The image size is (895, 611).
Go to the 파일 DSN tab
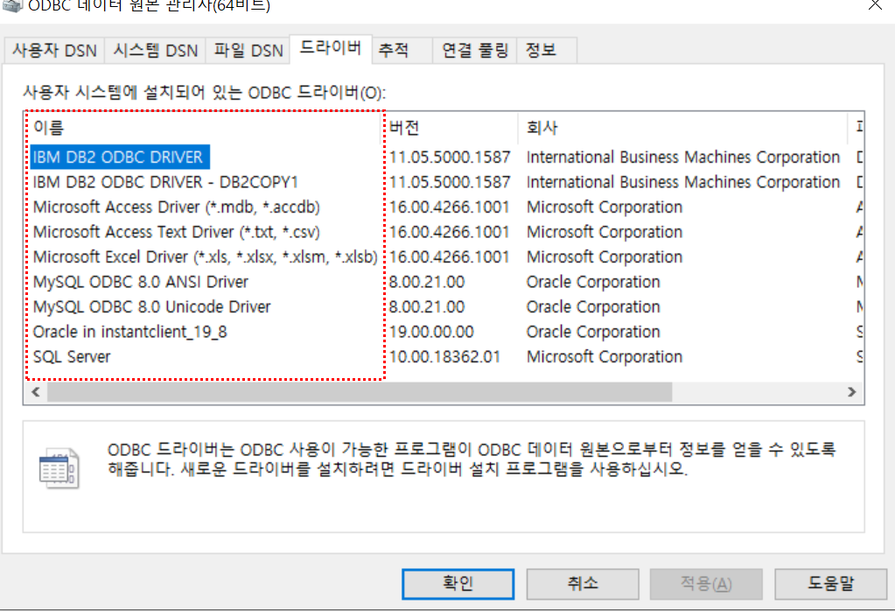click(x=248, y=50)
